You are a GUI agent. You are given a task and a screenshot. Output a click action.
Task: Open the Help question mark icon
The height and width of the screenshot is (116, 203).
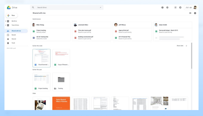point(162,7)
